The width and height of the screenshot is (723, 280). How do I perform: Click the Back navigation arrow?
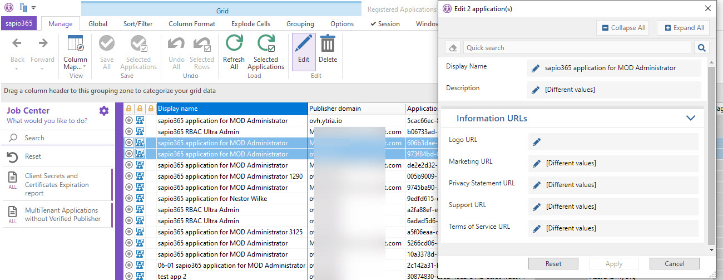pos(17,43)
